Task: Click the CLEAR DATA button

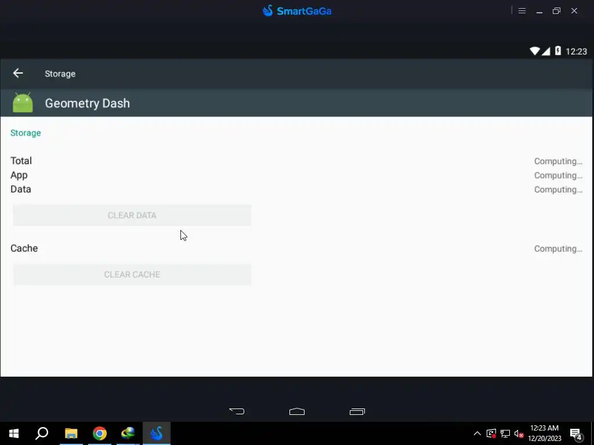Action: pyautogui.click(x=132, y=216)
